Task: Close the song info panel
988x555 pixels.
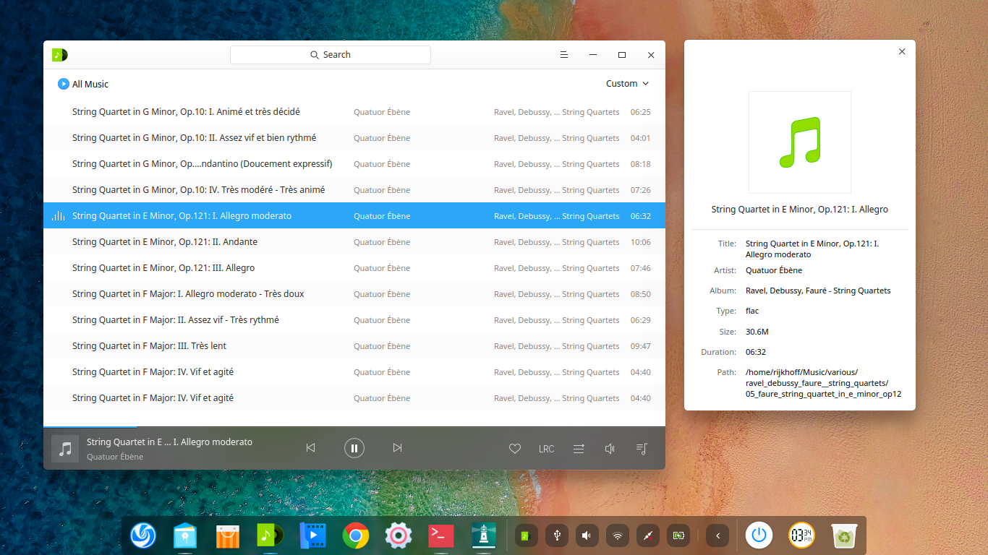Action: (x=902, y=51)
